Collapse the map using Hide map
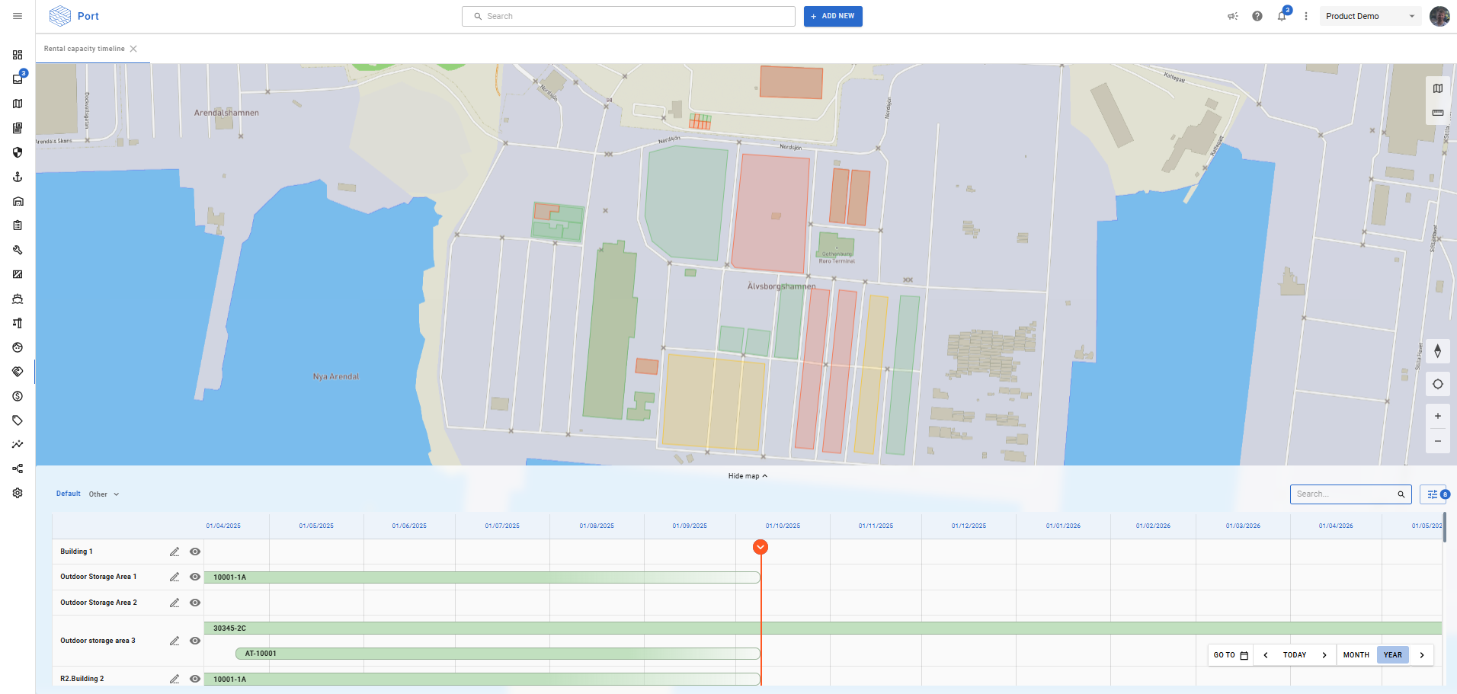 tap(747, 476)
